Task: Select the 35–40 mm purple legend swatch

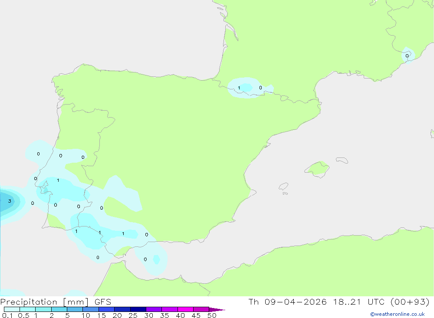Action: click(x=170, y=309)
